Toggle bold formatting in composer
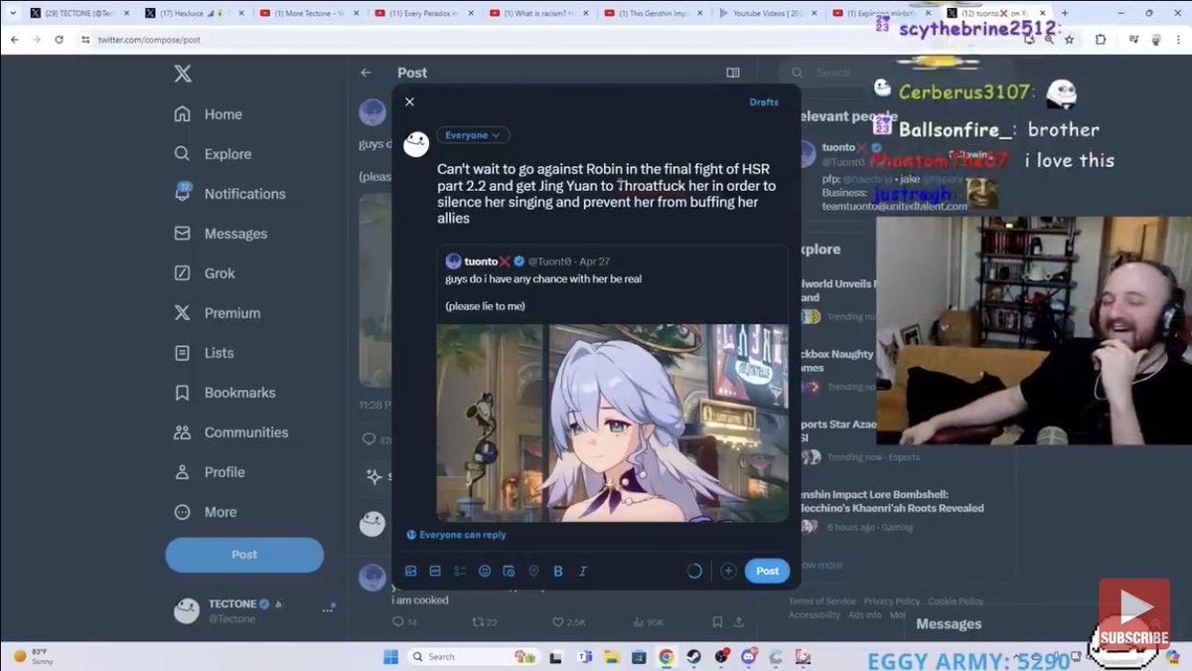1192x671 pixels. 558,571
